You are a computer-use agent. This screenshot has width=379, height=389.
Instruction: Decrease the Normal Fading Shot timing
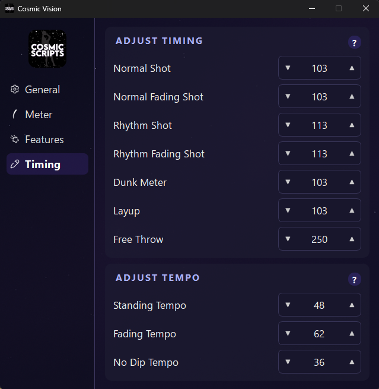tap(288, 97)
